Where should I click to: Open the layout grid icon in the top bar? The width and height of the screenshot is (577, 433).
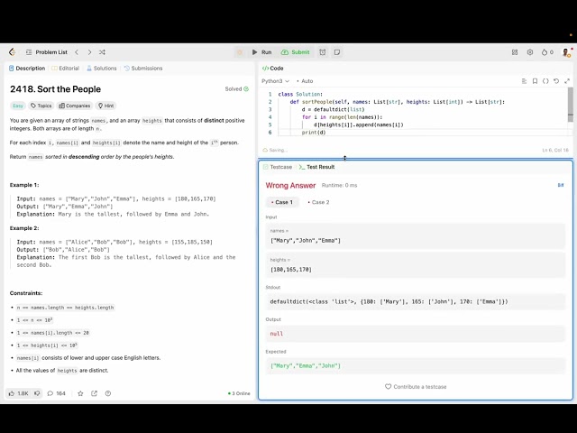tap(515, 52)
